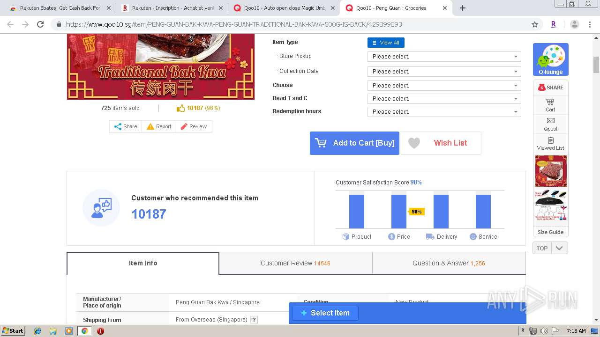
Task: Open viewed Magic Umbrella product thumbnail
Action: coord(551,205)
